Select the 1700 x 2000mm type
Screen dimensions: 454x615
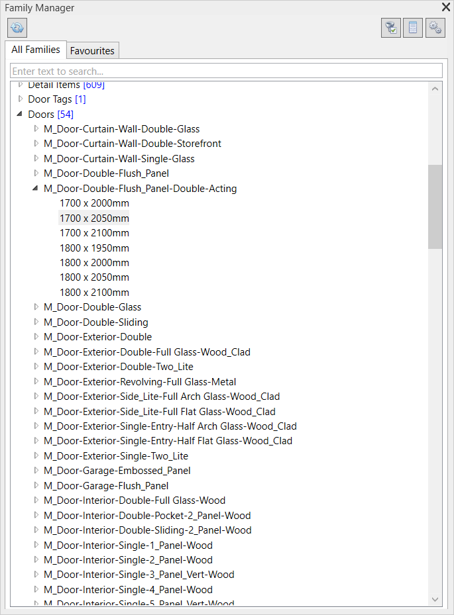click(94, 203)
